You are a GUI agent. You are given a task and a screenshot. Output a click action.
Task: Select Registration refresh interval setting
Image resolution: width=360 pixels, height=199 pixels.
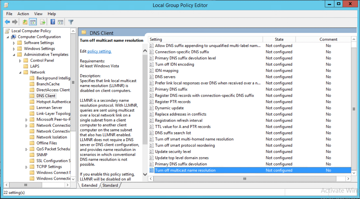(179, 120)
